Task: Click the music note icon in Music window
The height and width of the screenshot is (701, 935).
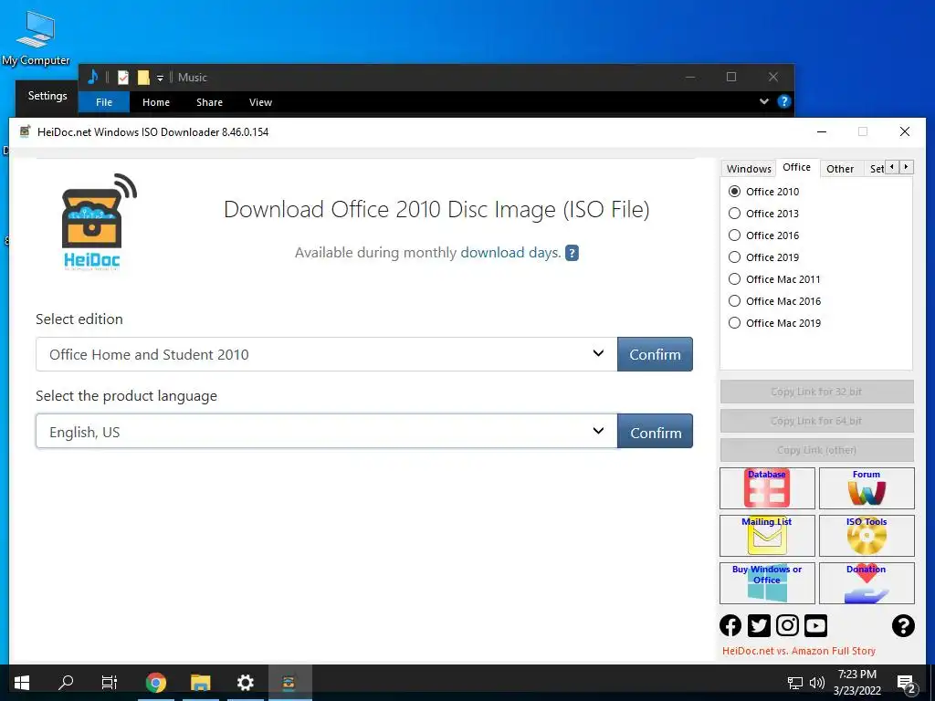Action: click(92, 77)
